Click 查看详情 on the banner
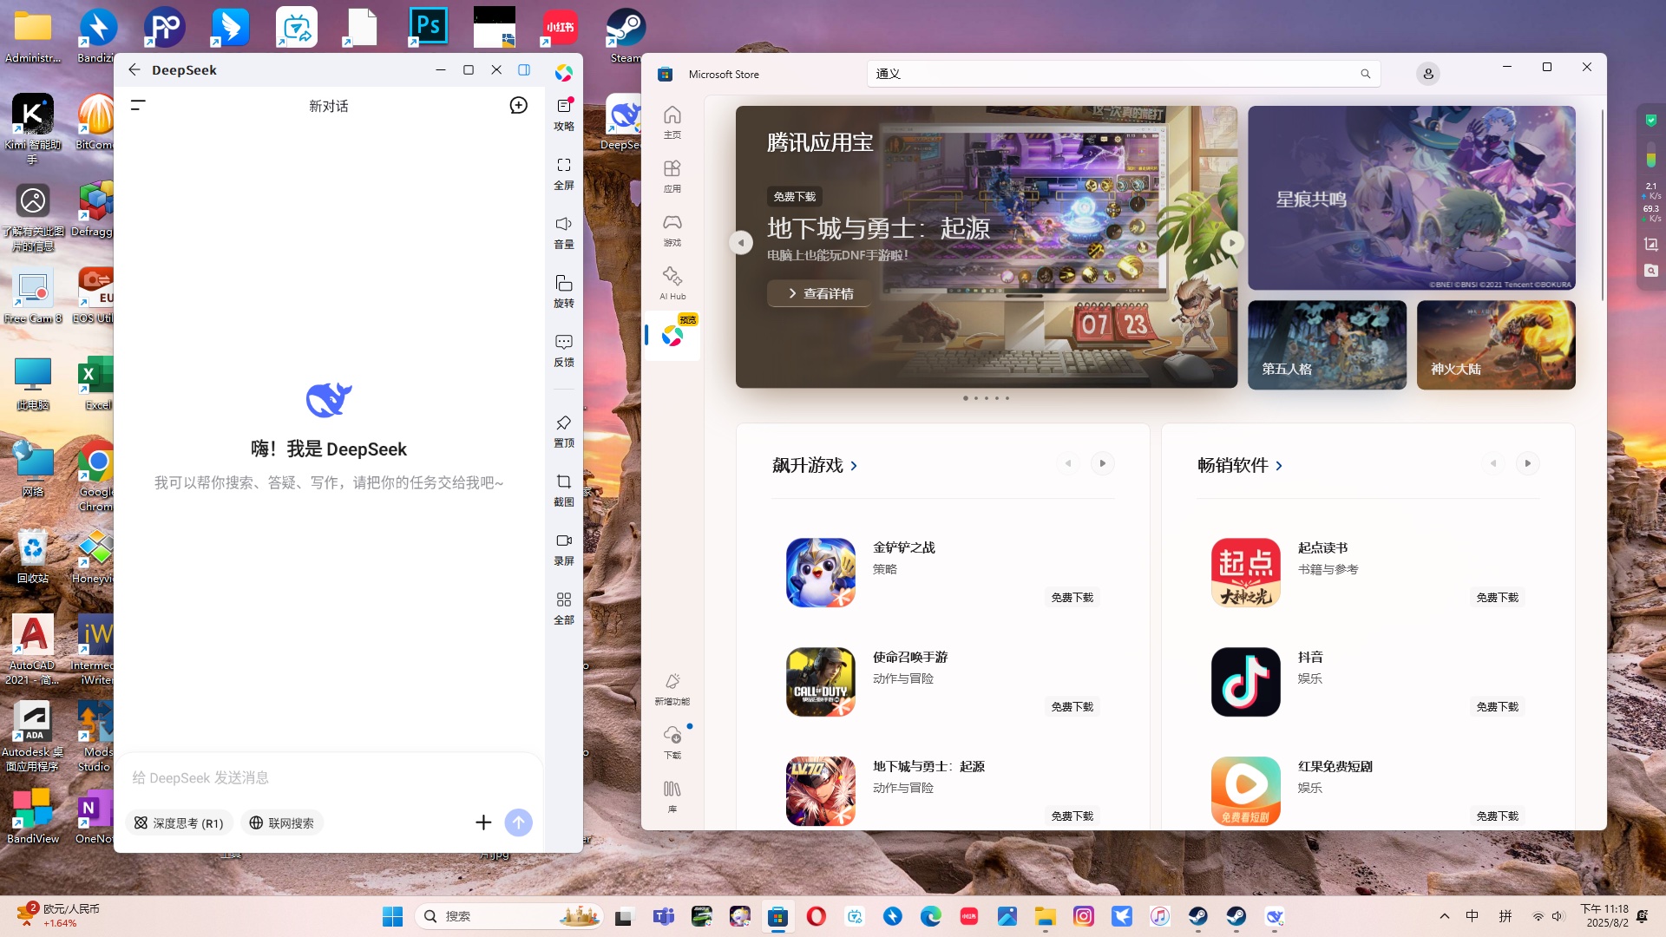The width and height of the screenshot is (1666, 937). (x=820, y=293)
